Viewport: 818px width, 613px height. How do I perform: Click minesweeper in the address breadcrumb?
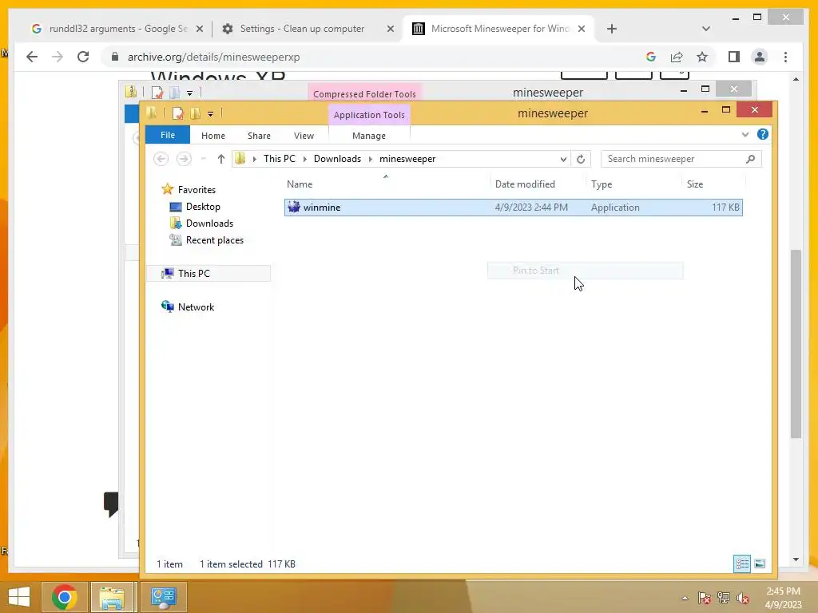pyautogui.click(x=407, y=159)
